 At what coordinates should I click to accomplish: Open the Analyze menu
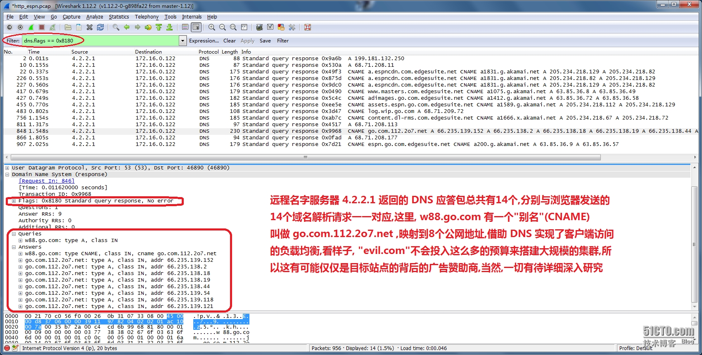point(95,17)
